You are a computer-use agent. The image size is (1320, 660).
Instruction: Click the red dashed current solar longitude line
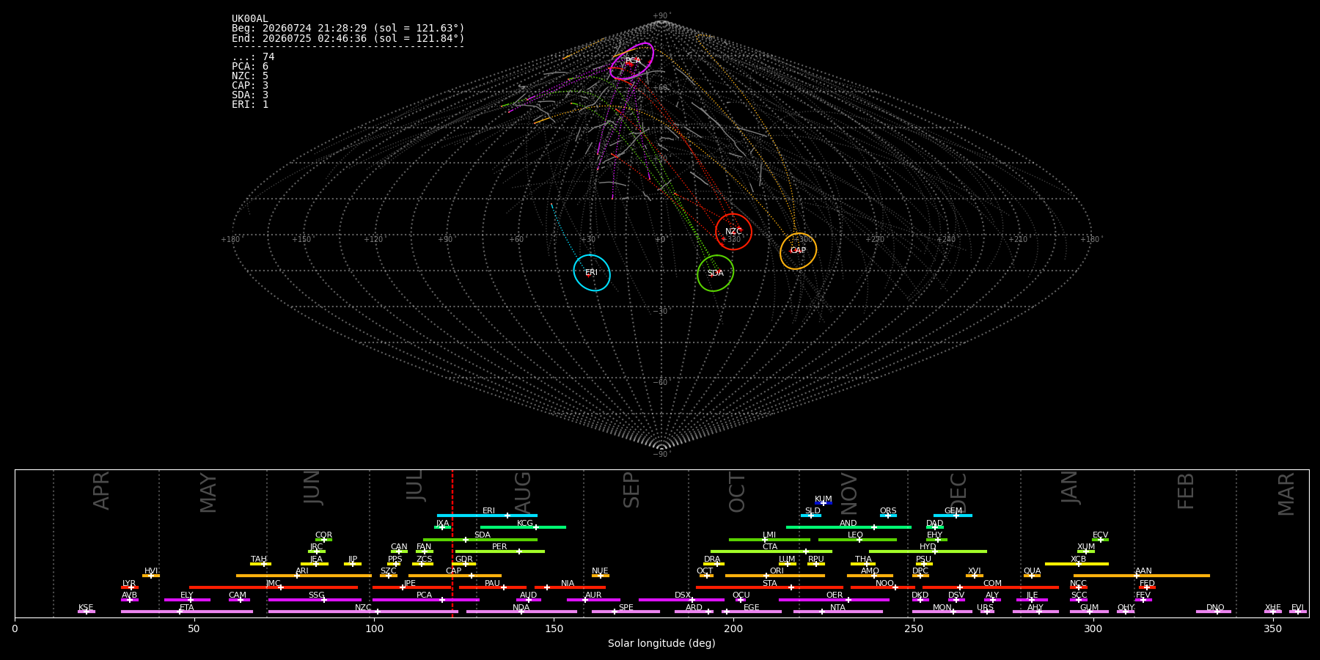(x=452, y=543)
